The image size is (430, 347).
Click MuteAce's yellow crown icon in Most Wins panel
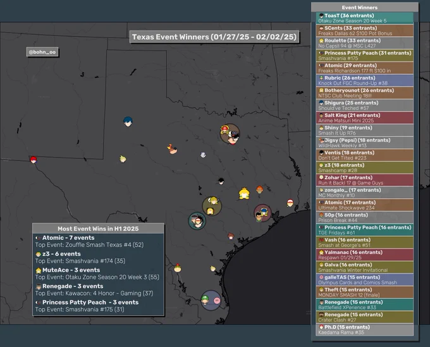tap(39, 270)
